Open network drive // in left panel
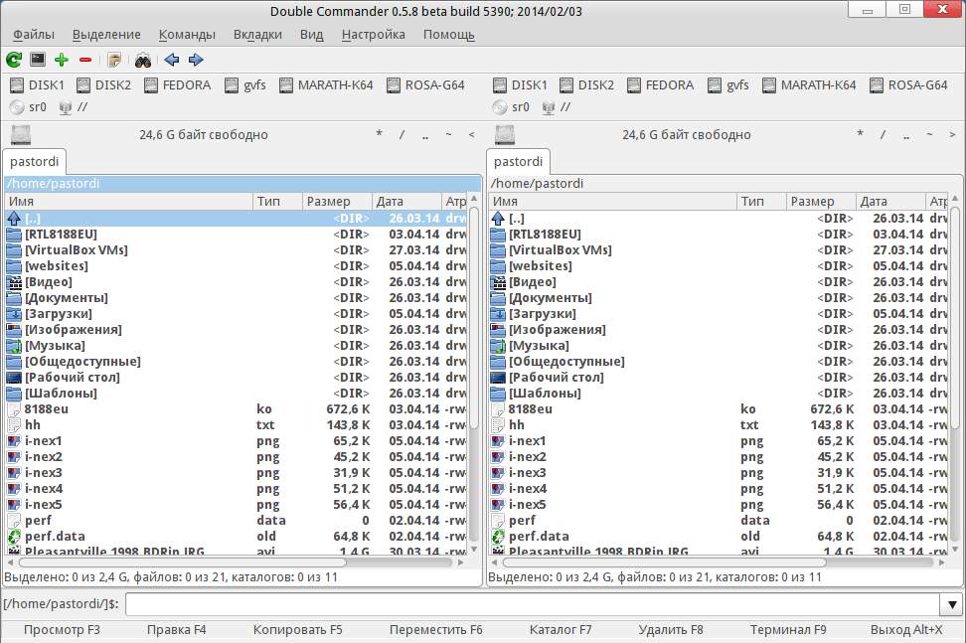Screen dimensions: 966x643 pyautogui.click(x=74, y=107)
